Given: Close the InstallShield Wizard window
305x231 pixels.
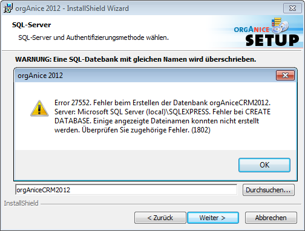Looking at the screenshot, I should (292, 8).
